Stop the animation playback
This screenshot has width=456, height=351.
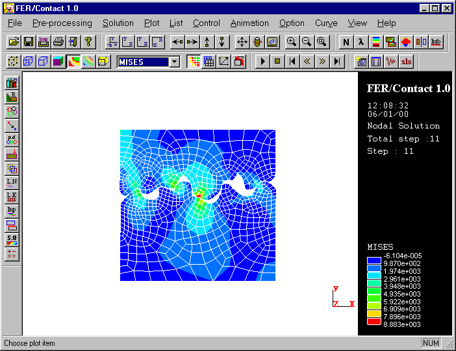pyautogui.click(x=277, y=62)
